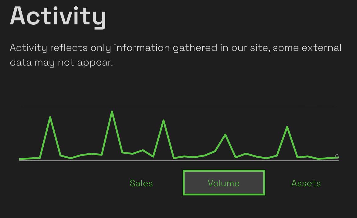The height and width of the screenshot is (218, 357).
Task: Click the faint top gridline of the chart
Action: click(x=179, y=107)
